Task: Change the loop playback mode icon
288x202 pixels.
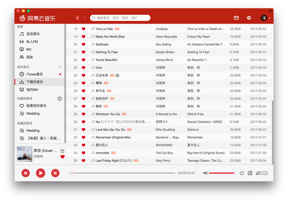Action: tap(242, 173)
